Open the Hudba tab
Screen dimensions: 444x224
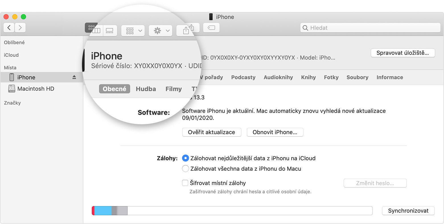(146, 89)
